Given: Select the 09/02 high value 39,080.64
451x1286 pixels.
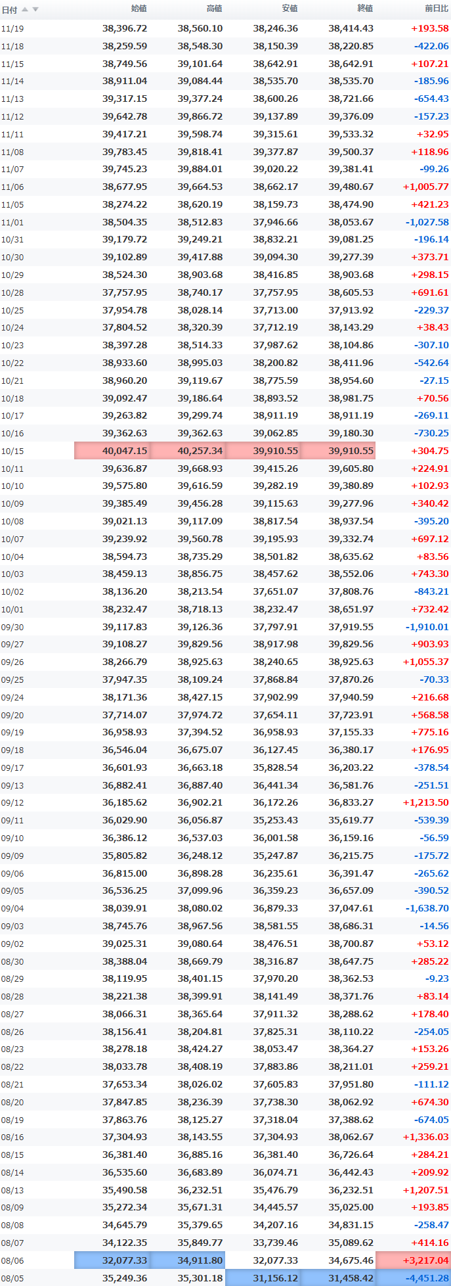Looking at the screenshot, I should coord(200,944).
